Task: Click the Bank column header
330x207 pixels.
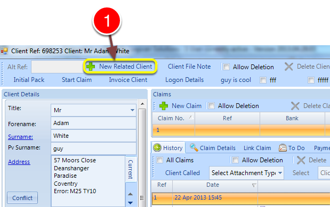Action: pos(292,118)
